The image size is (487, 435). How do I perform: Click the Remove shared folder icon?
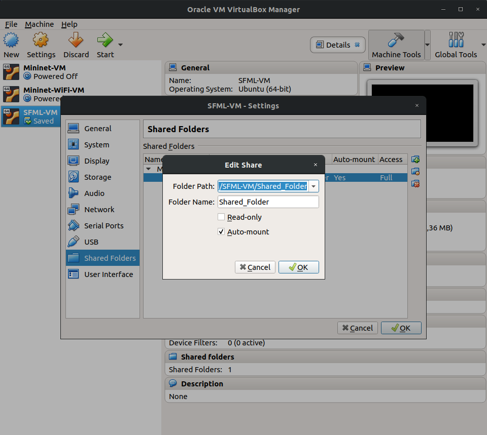coord(415,184)
